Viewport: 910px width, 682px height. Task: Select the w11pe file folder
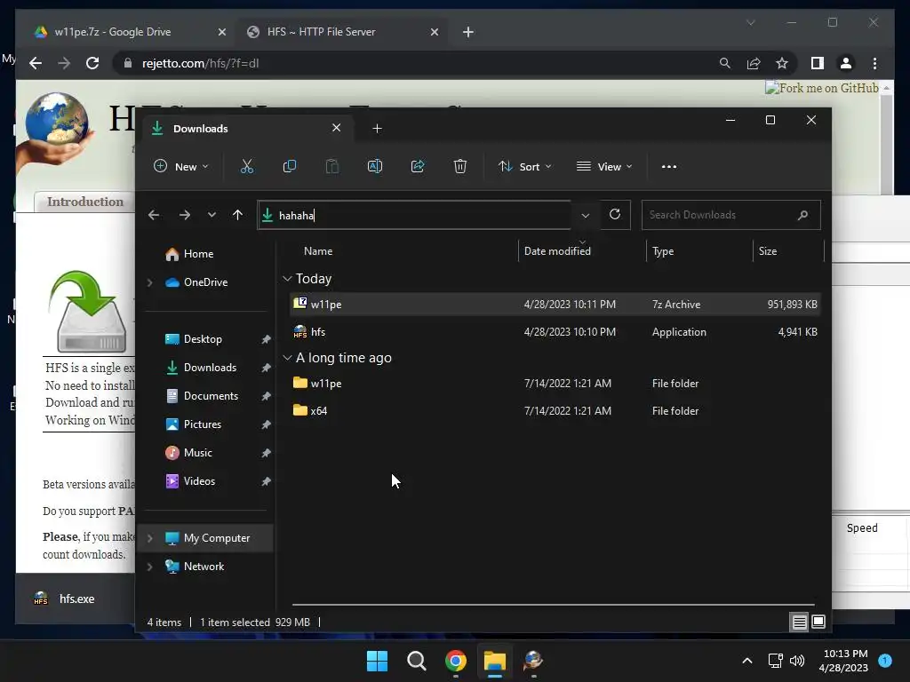coord(555,384)
